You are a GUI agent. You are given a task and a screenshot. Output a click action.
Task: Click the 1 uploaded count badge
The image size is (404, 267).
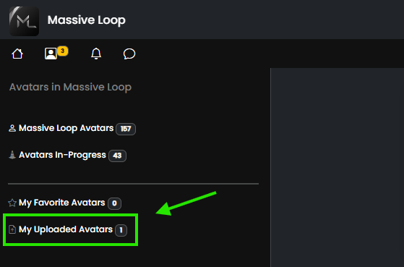click(121, 230)
